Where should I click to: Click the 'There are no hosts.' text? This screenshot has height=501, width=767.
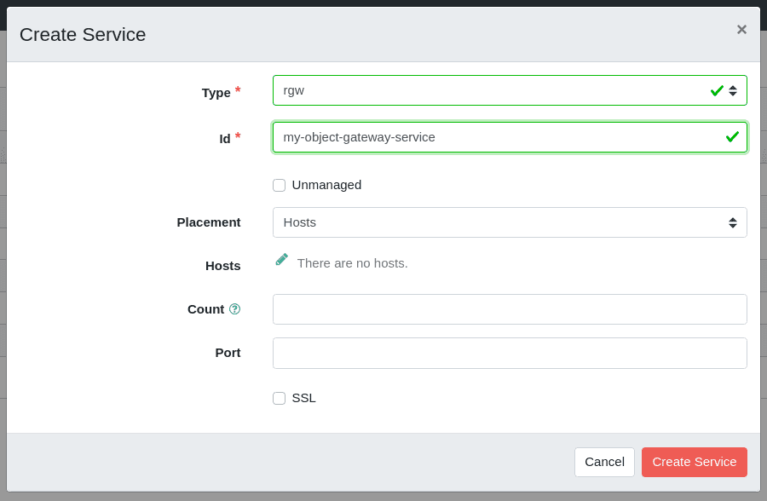tap(352, 262)
